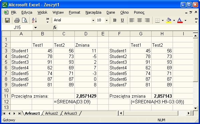200x124 pixels.
Task: Click the Print icon
Action: click(17, 20)
